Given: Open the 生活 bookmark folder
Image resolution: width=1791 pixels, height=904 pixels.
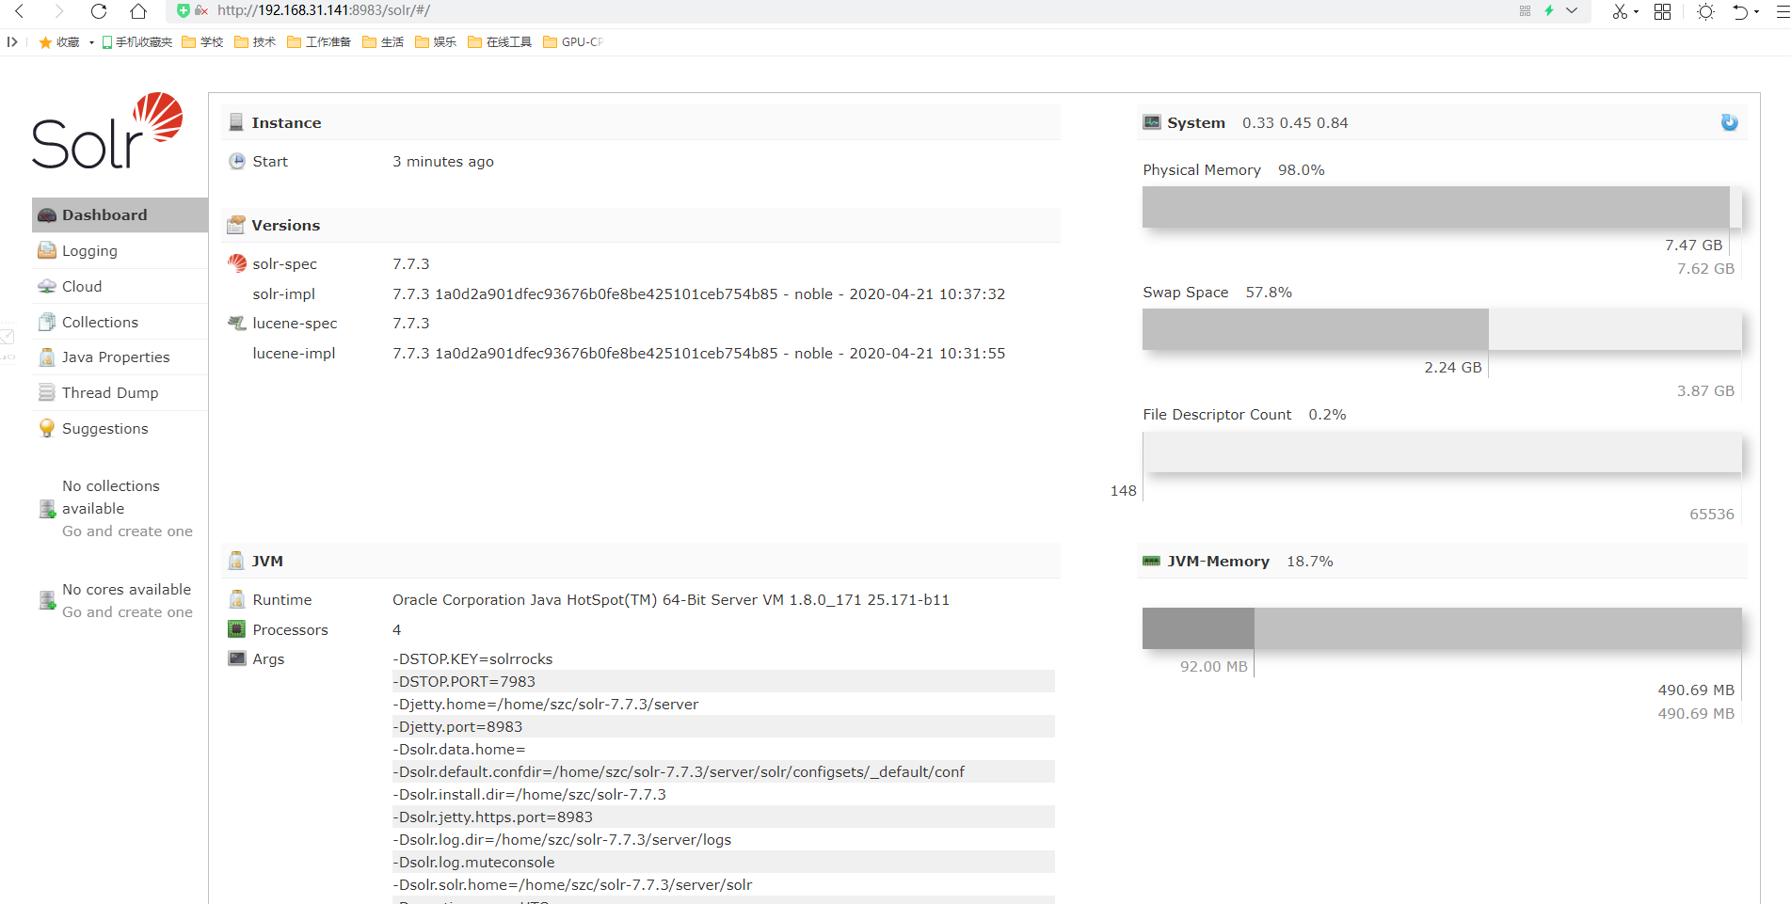Looking at the screenshot, I should (x=383, y=42).
